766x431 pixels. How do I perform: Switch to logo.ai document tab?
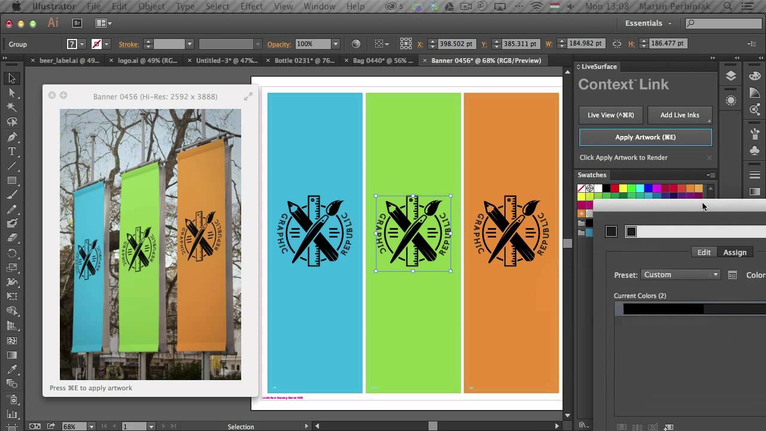(x=147, y=60)
